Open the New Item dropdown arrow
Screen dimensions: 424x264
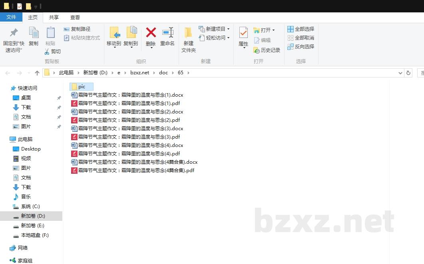(228, 29)
